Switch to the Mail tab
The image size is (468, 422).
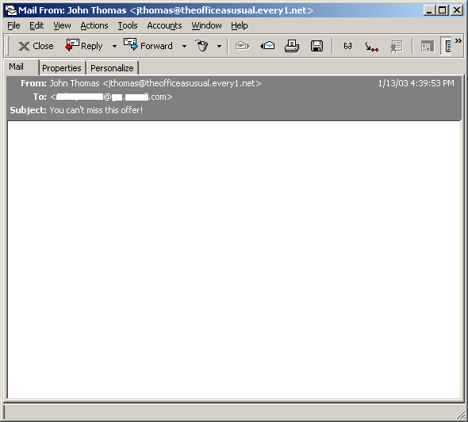click(x=21, y=67)
